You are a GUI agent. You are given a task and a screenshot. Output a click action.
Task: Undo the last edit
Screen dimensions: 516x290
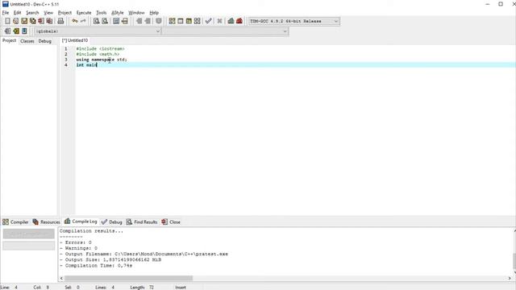[75, 21]
